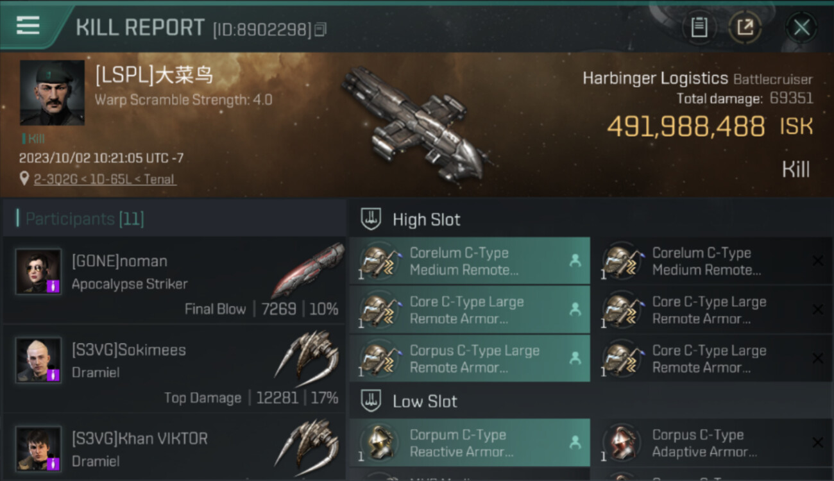Share kill report via export icon

point(745,28)
